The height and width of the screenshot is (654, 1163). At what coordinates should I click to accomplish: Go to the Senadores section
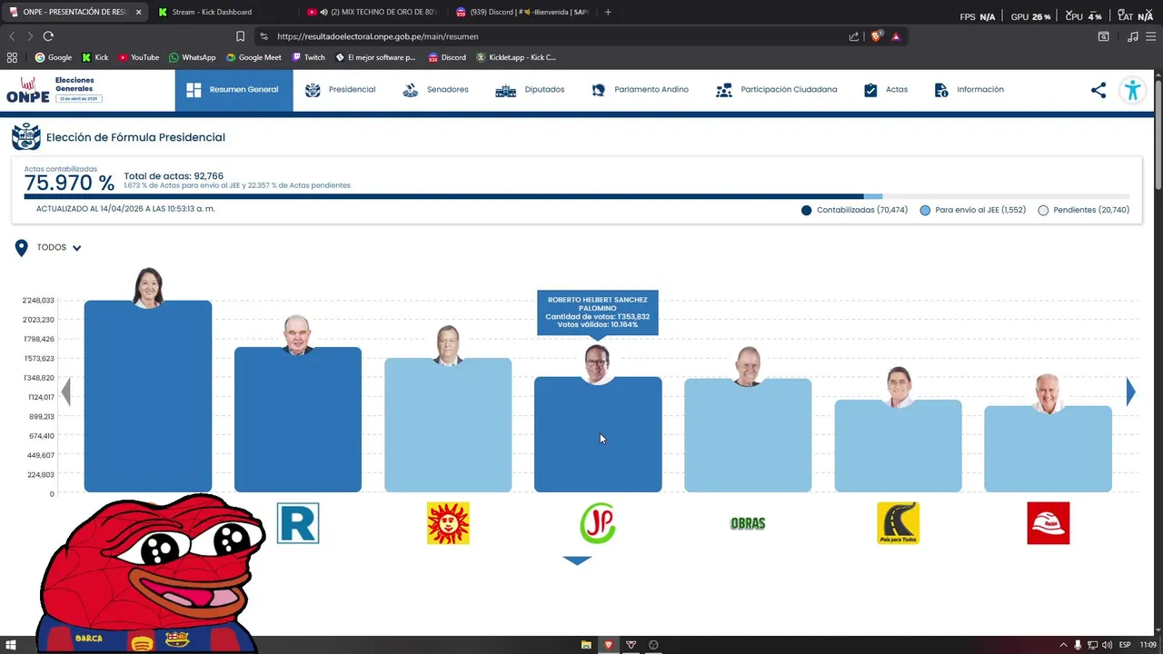pos(435,90)
